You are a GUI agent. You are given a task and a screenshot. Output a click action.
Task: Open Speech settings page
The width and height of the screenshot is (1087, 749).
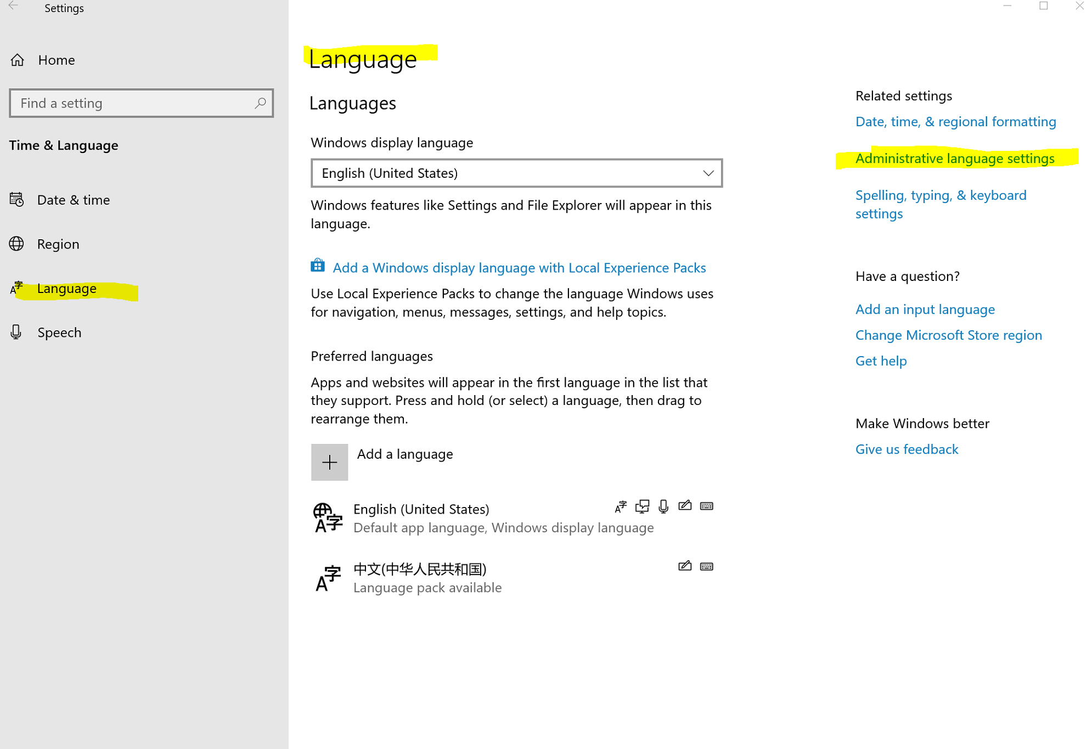coord(59,333)
